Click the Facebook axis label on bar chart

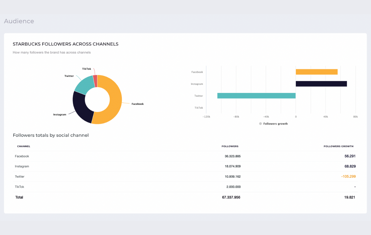197,72
